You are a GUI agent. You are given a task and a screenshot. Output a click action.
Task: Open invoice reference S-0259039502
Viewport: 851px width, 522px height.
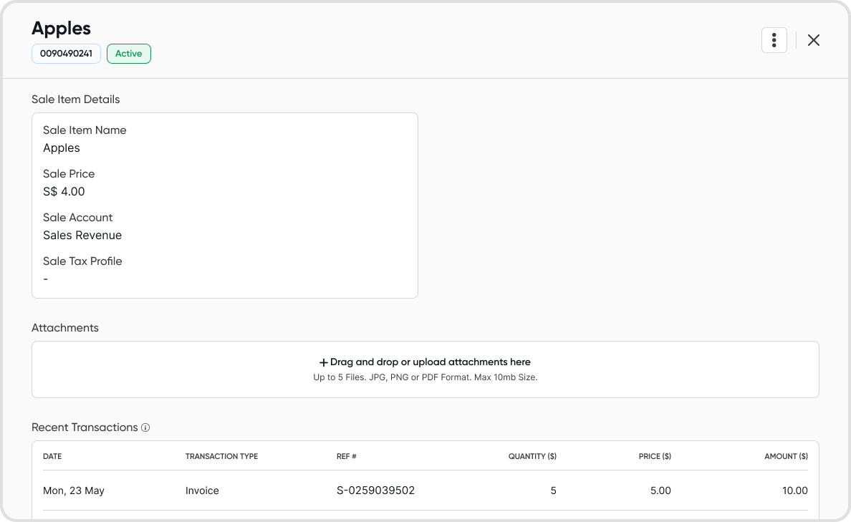tap(375, 490)
